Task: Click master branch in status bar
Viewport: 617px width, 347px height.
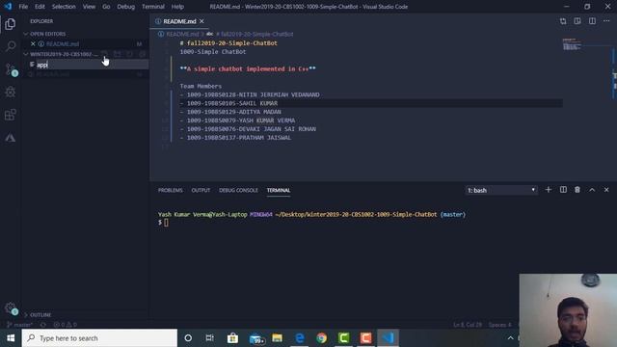Action: tap(19, 325)
